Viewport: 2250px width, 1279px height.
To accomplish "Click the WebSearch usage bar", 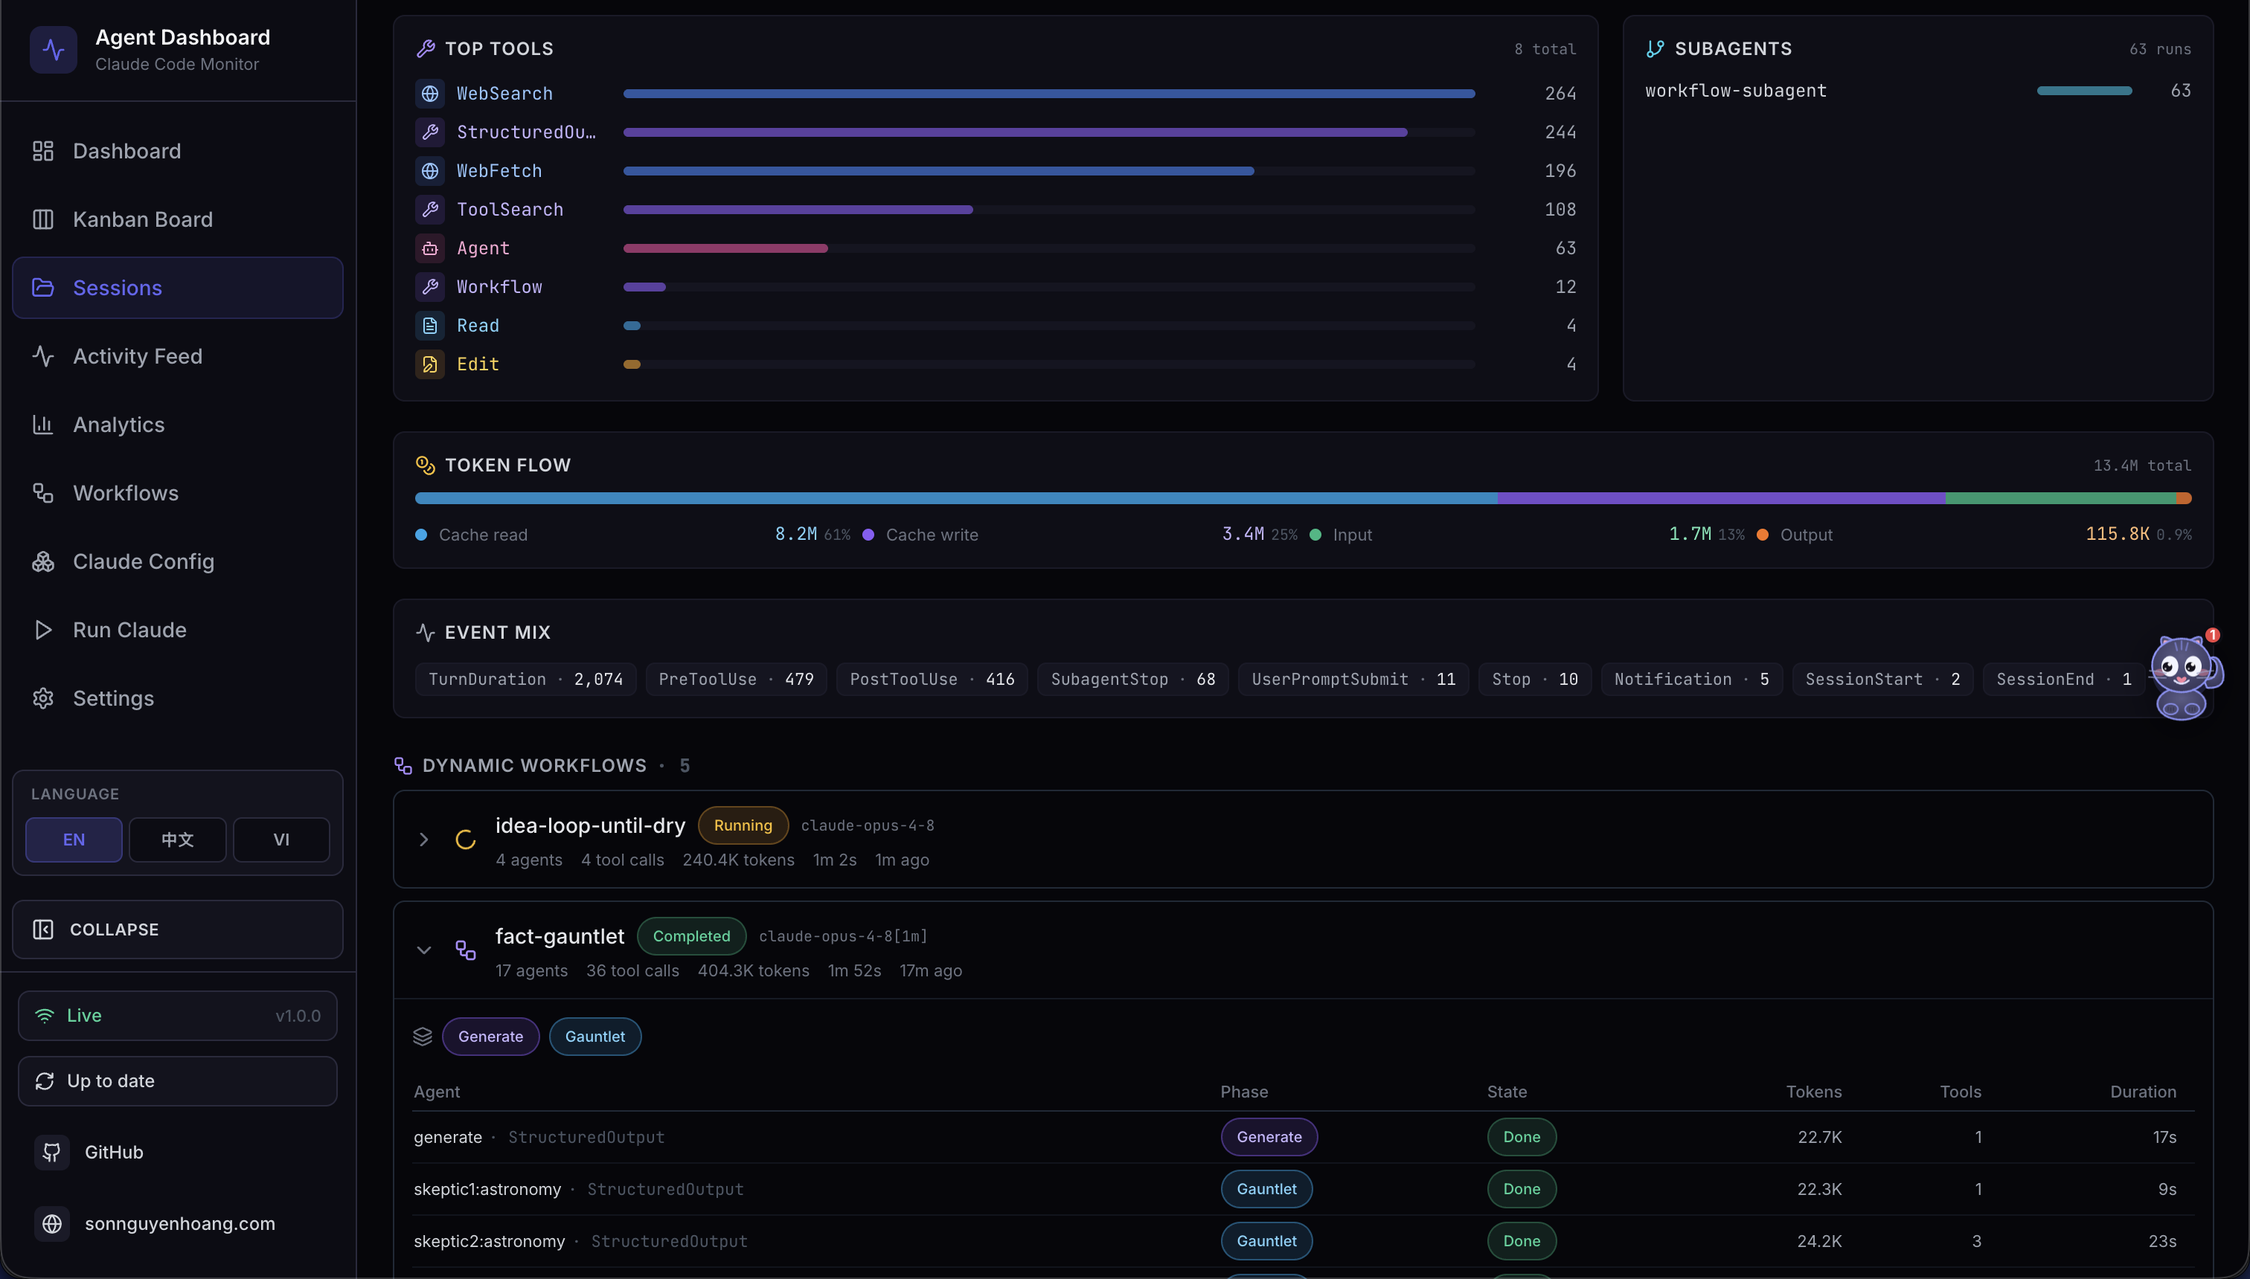I will coord(1048,93).
